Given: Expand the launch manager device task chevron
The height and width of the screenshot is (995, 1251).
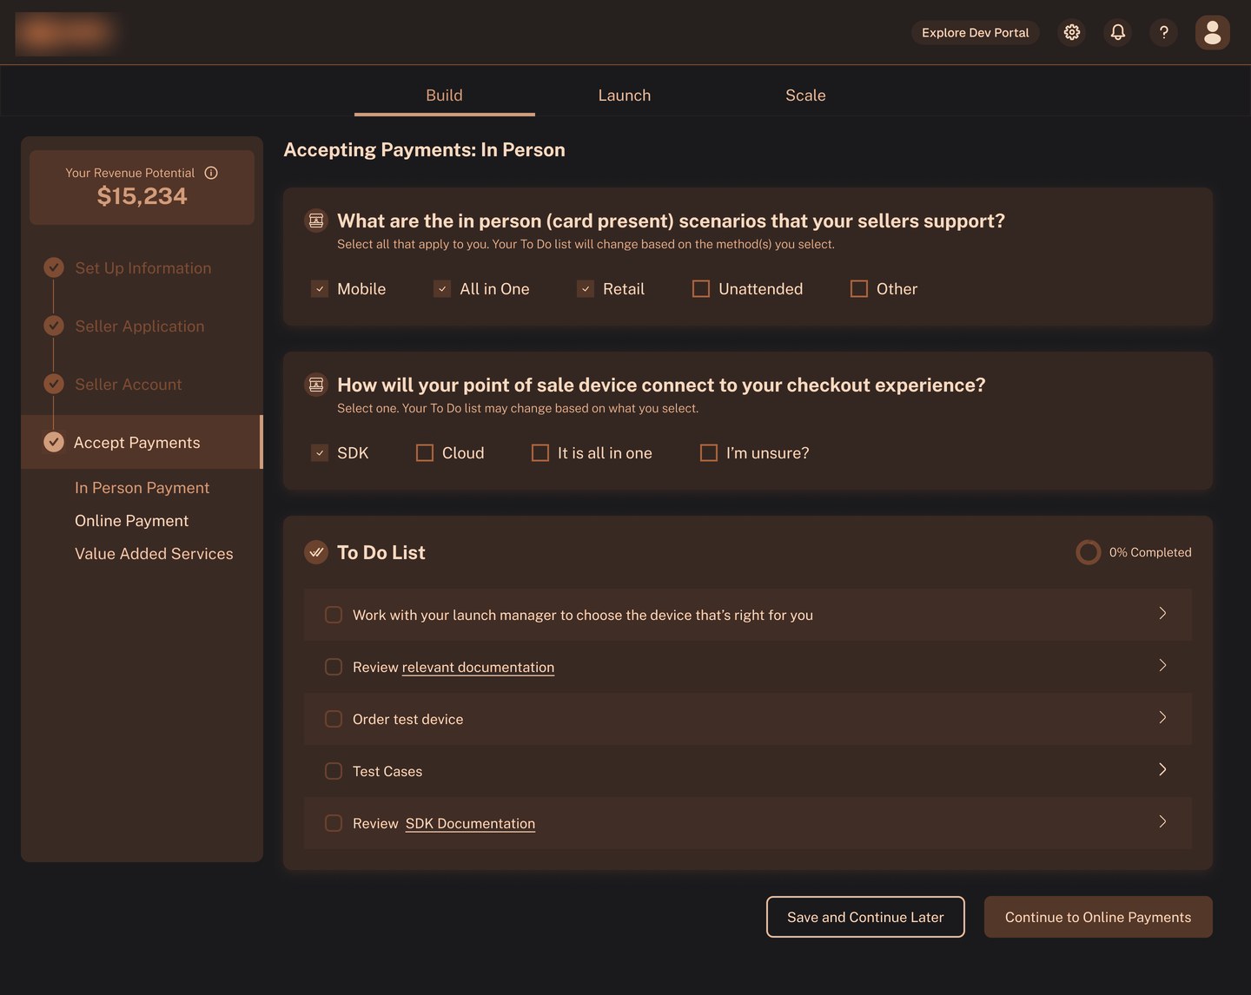Looking at the screenshot, I should (1162, 613).
